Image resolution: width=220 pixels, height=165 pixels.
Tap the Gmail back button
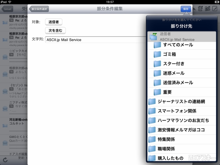coord(7,9)
